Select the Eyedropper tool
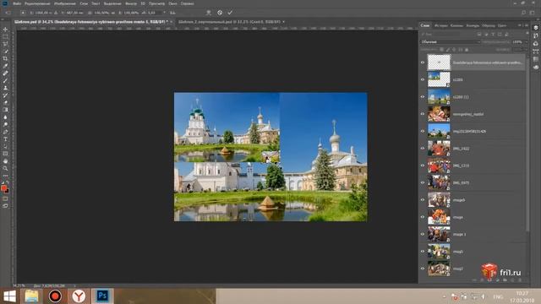This screenshot has width=541, height=304. [5, 66]
